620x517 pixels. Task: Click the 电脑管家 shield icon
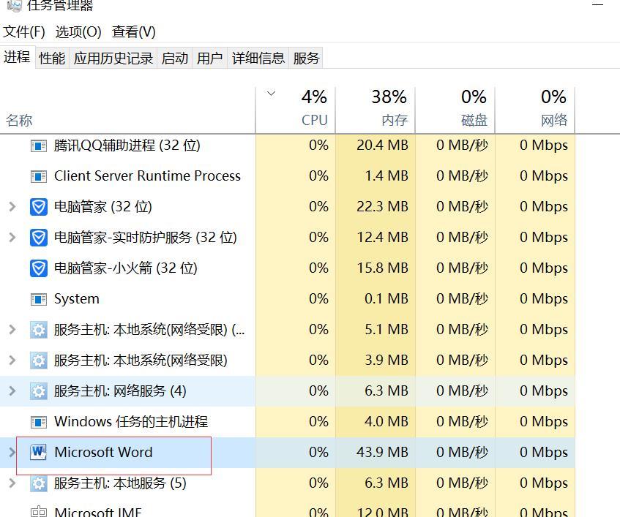[x=39, y=206]
